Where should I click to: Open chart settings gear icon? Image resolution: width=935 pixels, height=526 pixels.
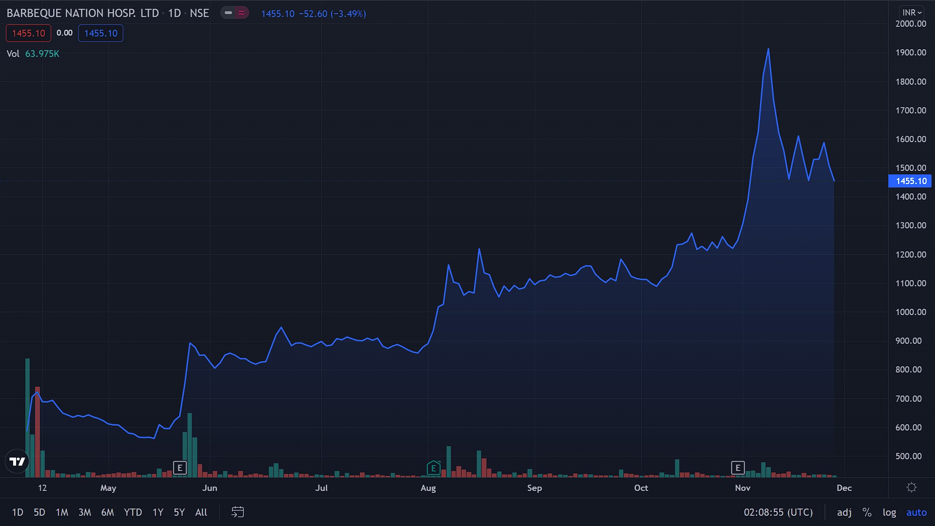[x=912, y=488]
